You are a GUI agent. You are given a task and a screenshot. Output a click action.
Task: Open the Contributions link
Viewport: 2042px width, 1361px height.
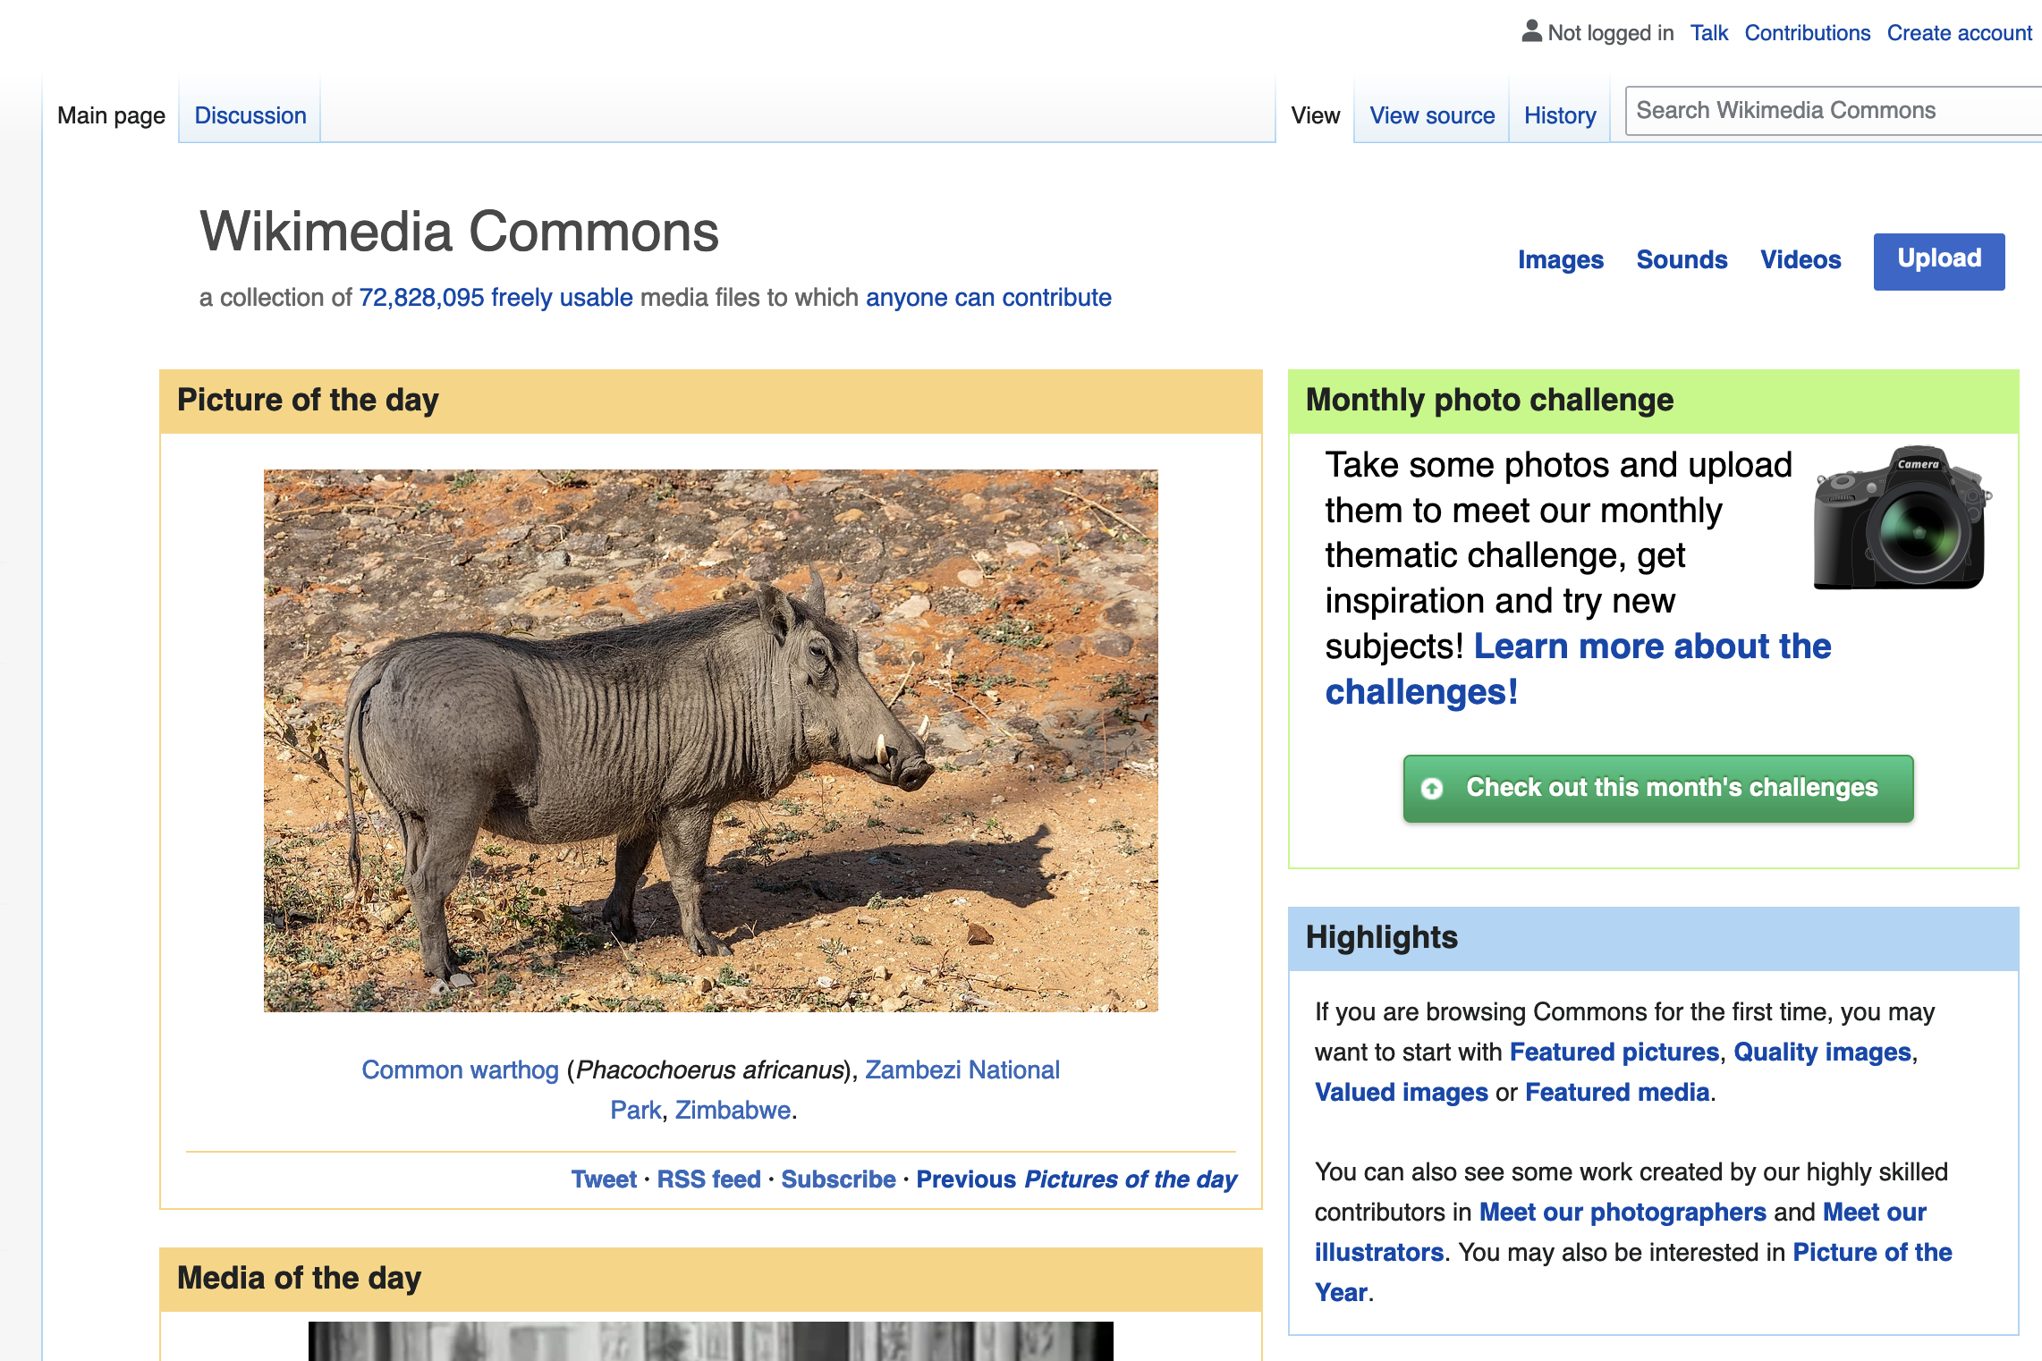(x=1807, y=33)
